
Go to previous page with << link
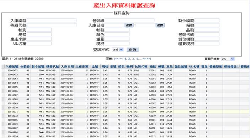121,59
